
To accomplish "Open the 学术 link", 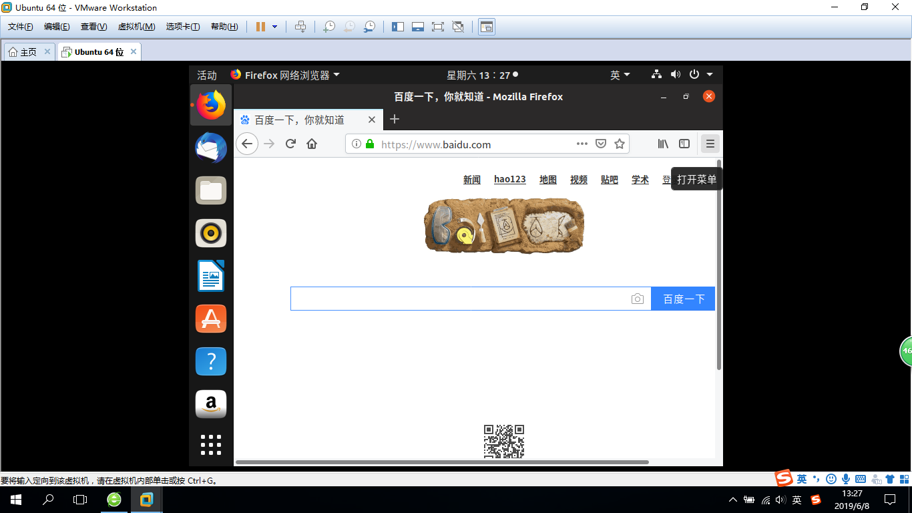I will point(640,180).
